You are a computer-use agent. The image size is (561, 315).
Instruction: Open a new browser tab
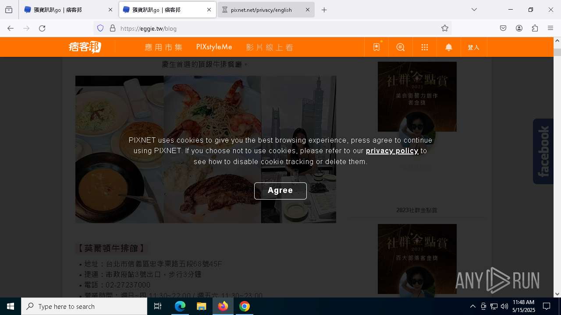point(324,10)
